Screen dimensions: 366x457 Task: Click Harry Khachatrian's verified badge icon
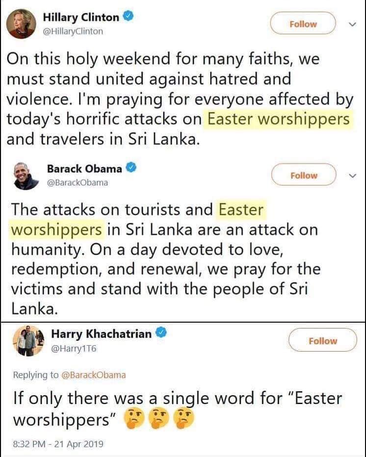coord(161,332)
